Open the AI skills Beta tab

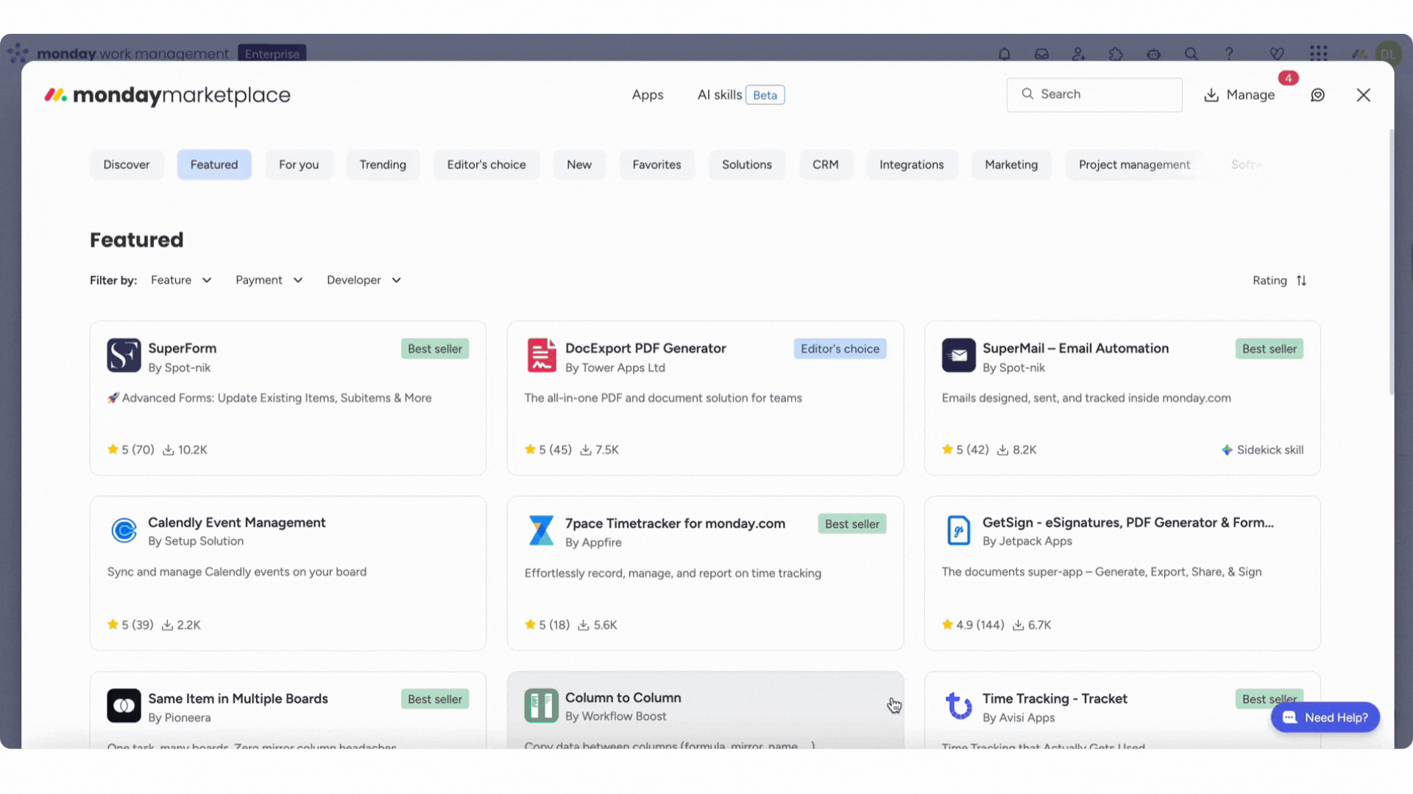[x=740, y=95]
